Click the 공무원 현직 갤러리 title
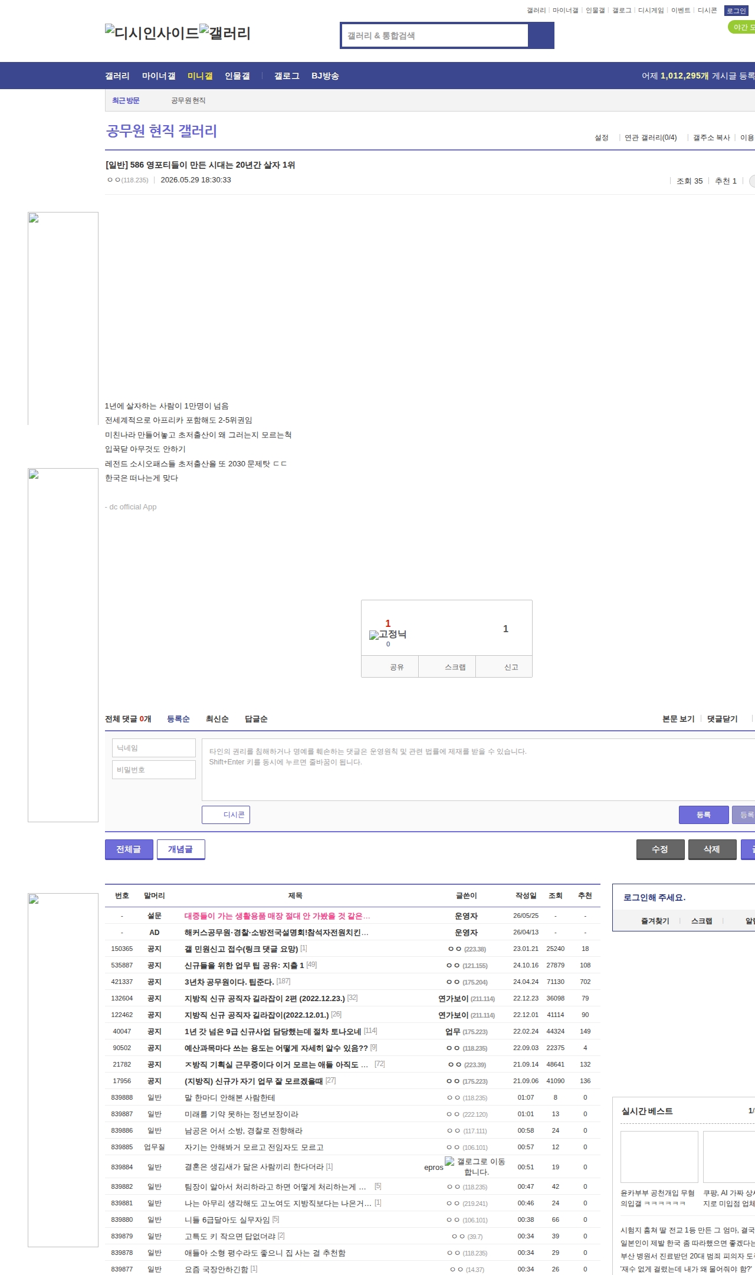Screen dimensions: 755x1275 (x=161, y=131)
